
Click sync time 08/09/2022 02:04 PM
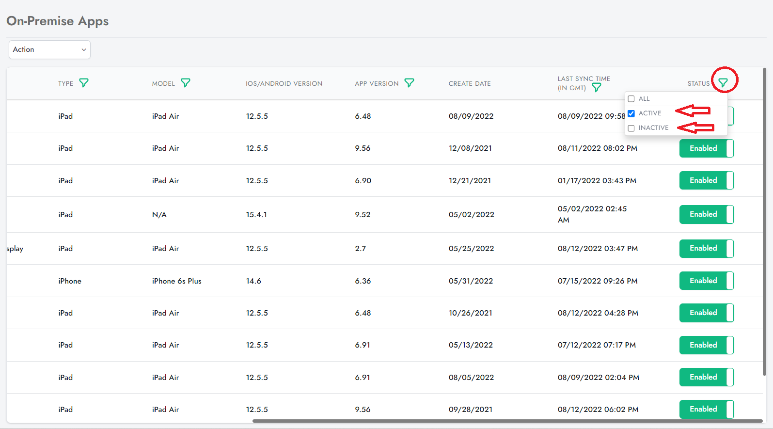[x=598, y=377]
